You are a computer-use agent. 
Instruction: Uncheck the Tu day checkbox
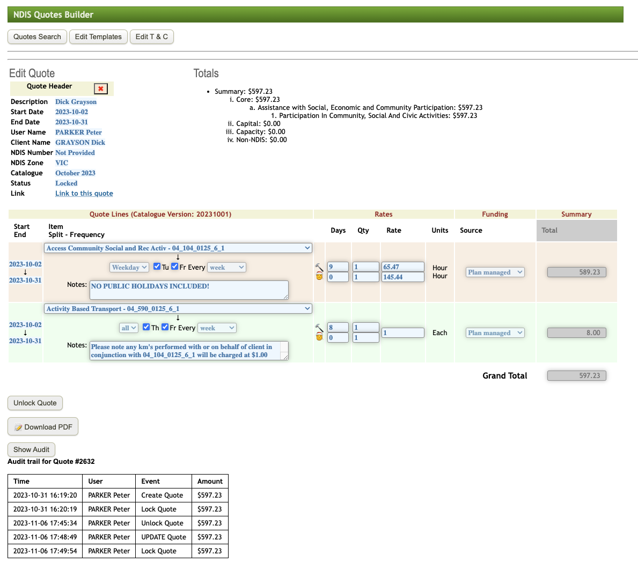[x=157, y=267]
